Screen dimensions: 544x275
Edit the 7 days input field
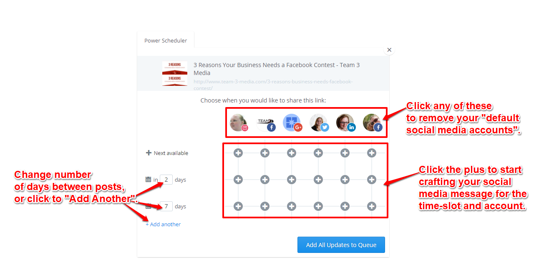(166, 206)
